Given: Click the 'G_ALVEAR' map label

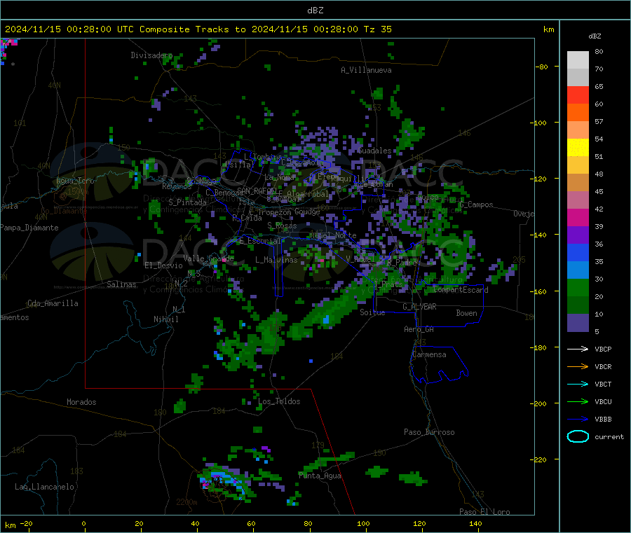Looking at the screenshot, I should (419, 307).
